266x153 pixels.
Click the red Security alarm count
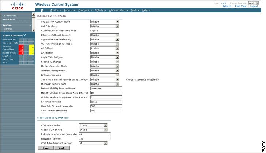click(21, 46)
